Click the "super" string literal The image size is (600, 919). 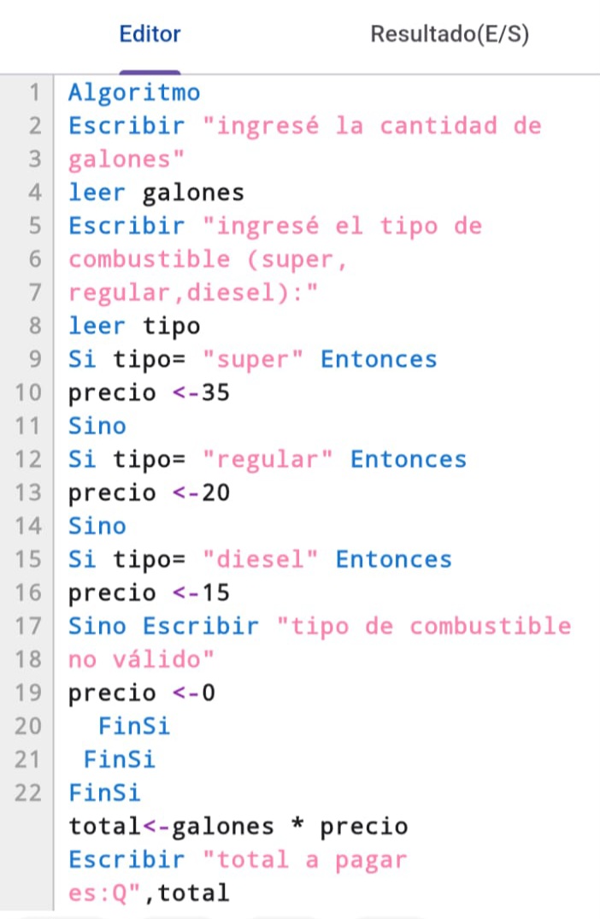click(x=253, y=359)
